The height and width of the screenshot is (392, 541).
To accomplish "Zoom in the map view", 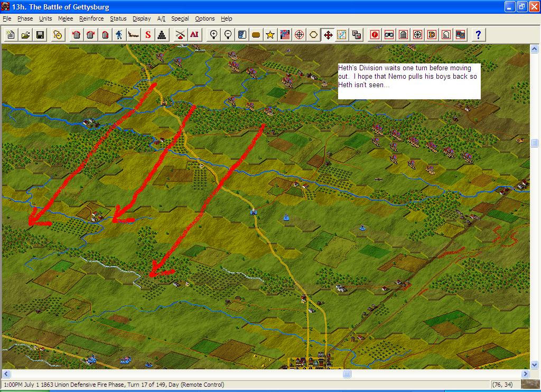I will click(213, 34).
